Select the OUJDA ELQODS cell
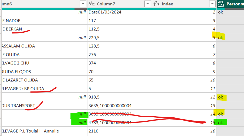244x136 pixels. tap(44, 72)
